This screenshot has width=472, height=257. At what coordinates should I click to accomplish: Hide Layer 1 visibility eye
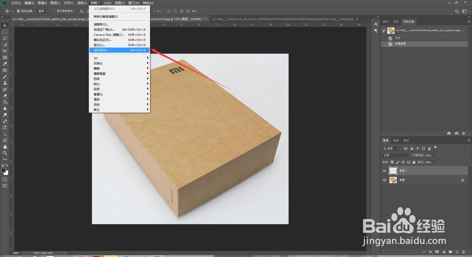tap(384, 171)
